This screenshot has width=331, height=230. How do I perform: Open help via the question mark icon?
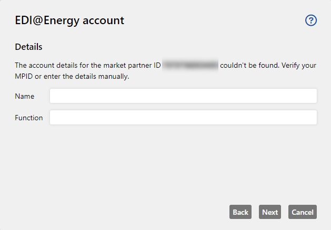(311, 20)
